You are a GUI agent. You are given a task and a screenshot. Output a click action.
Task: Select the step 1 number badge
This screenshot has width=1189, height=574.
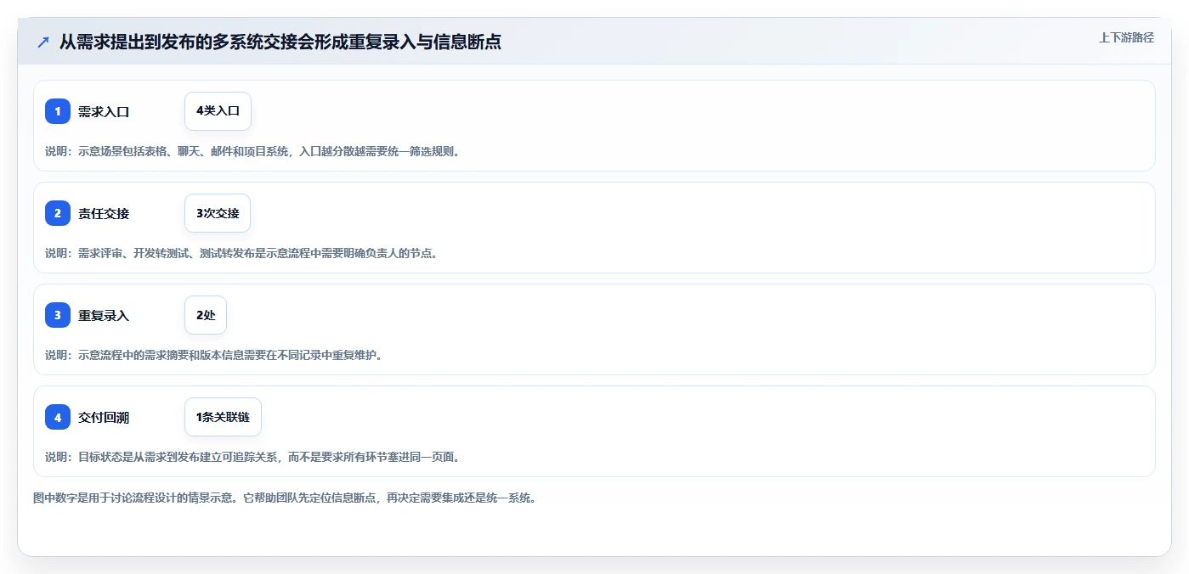pos(58,111)
